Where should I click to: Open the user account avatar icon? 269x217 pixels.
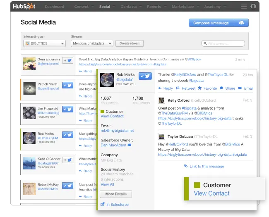(253, 7)
